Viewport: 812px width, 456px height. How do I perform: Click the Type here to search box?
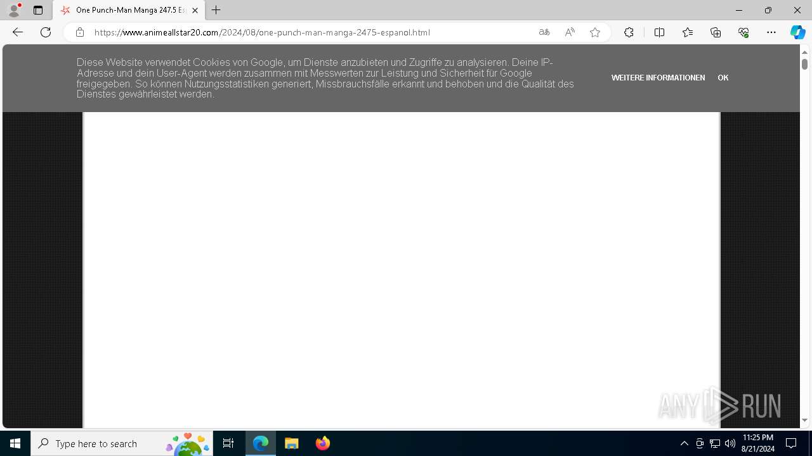[122, 443]
